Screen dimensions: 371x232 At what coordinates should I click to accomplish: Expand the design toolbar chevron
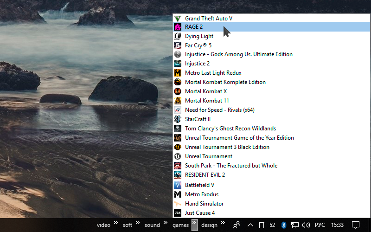point(223,223)
